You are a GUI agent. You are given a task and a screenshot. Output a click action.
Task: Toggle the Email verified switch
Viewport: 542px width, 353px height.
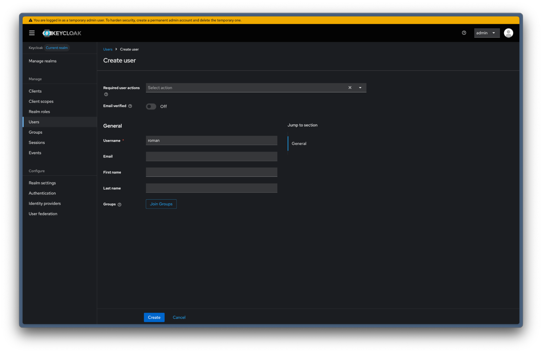tap(151, 106)
